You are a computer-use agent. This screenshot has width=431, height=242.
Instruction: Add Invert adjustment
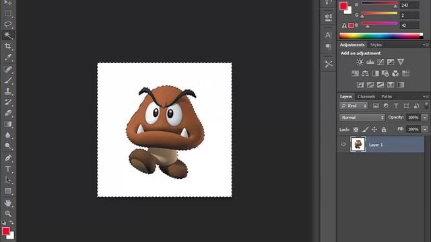[360, 85]
